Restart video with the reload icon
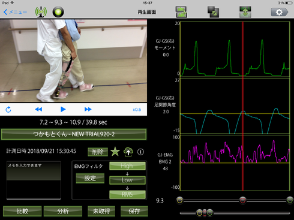 click(8, 110)
